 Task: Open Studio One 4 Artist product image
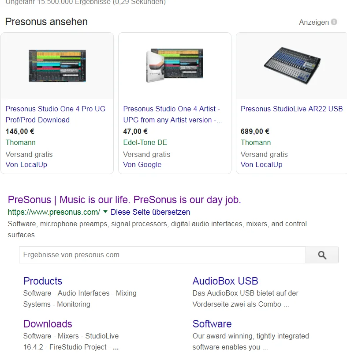pos(175,65)
